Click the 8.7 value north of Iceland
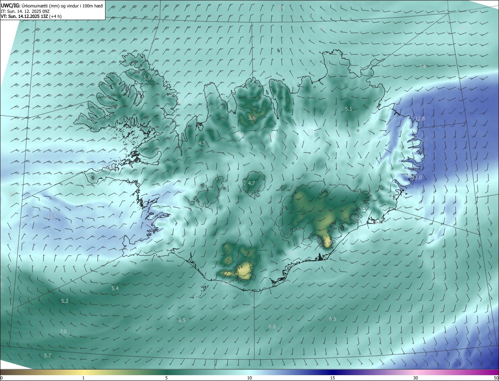Viewport: 499px width, 381px height. (322, 27)
